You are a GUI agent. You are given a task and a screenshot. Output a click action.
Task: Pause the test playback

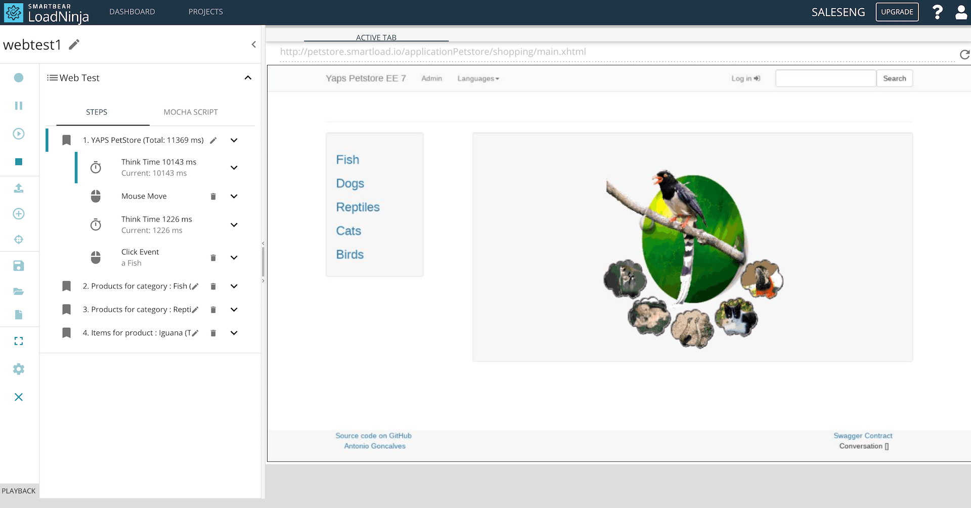(x=19, y=106)
